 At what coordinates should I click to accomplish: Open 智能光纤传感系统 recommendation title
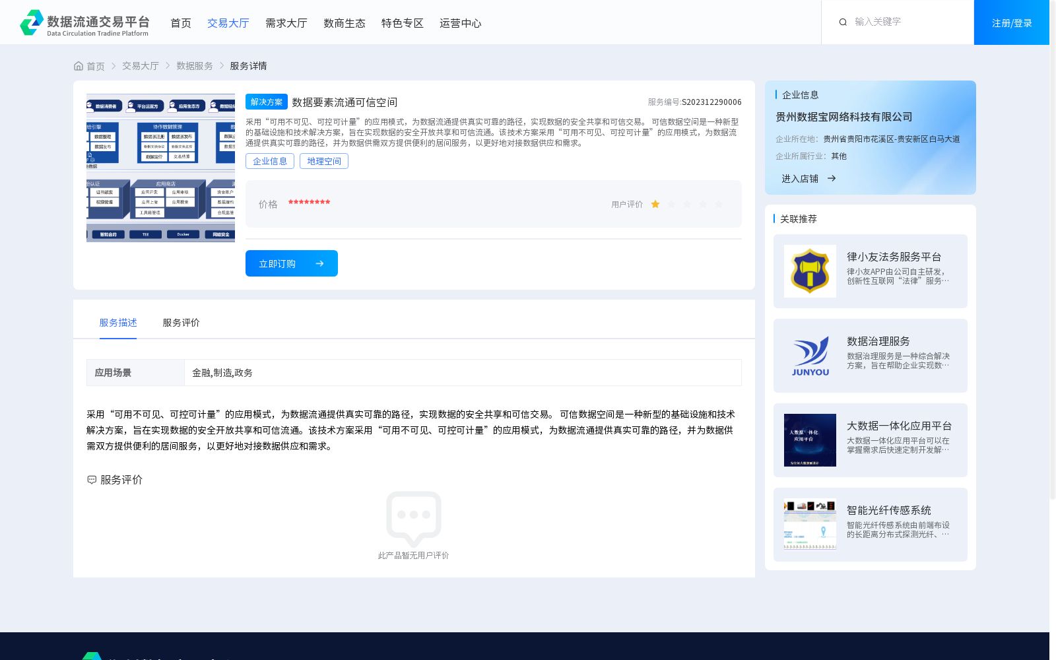889,510
